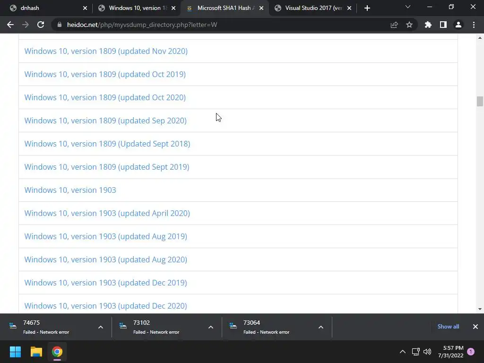Open Windows 10 version 1903 updated Dec 2020
The image size is (484, 363).
coord(105,306)
